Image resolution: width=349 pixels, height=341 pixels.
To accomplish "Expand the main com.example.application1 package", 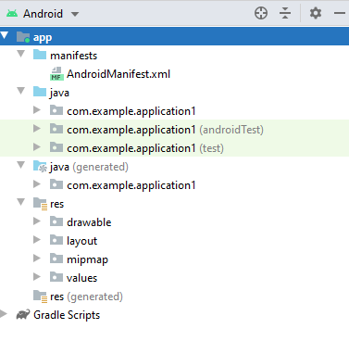I will [x=37, y=109].
